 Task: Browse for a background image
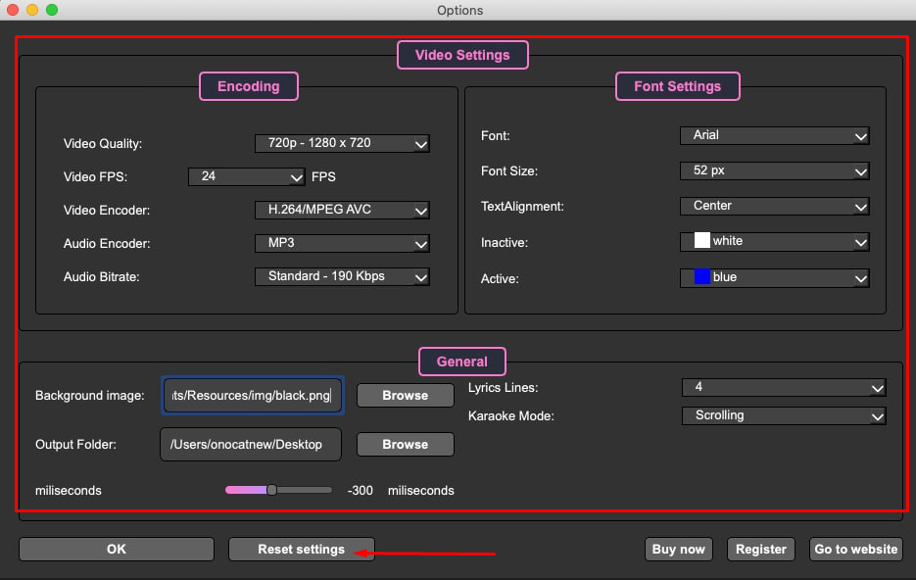(x=405, y=396)
